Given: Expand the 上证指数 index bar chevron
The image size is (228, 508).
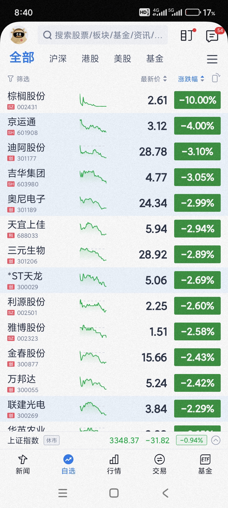Looking at the screenshot, I should point(216,440).
